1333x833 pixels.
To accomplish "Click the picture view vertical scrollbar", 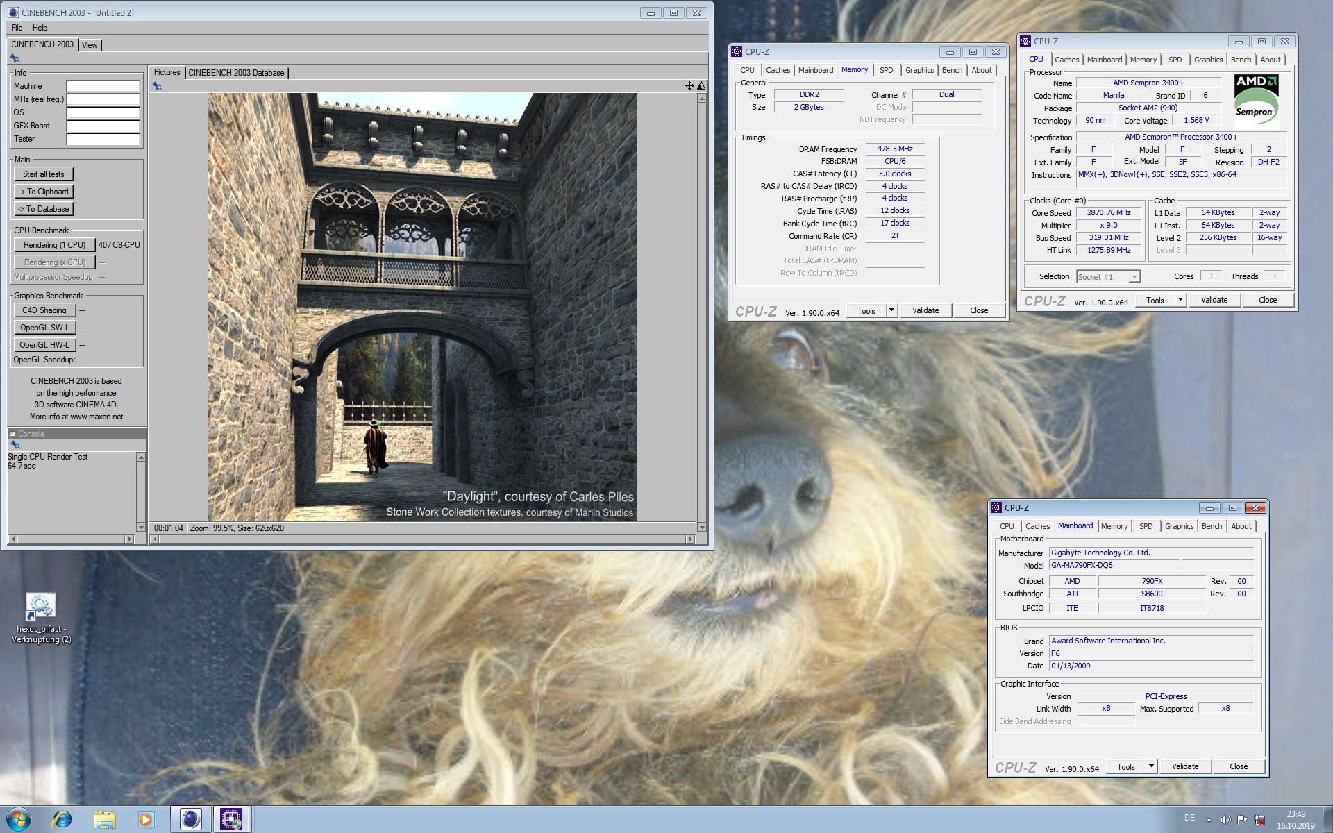I will coord(701,312).
